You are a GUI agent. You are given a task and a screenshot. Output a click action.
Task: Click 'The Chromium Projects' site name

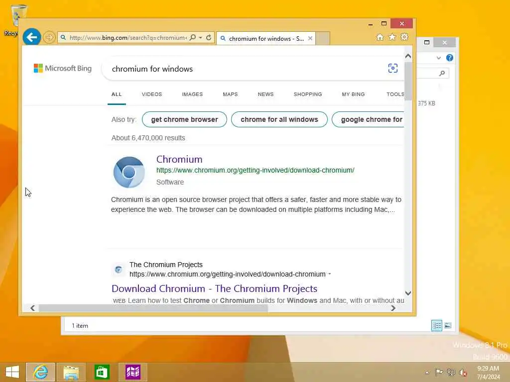coord(166,265)
